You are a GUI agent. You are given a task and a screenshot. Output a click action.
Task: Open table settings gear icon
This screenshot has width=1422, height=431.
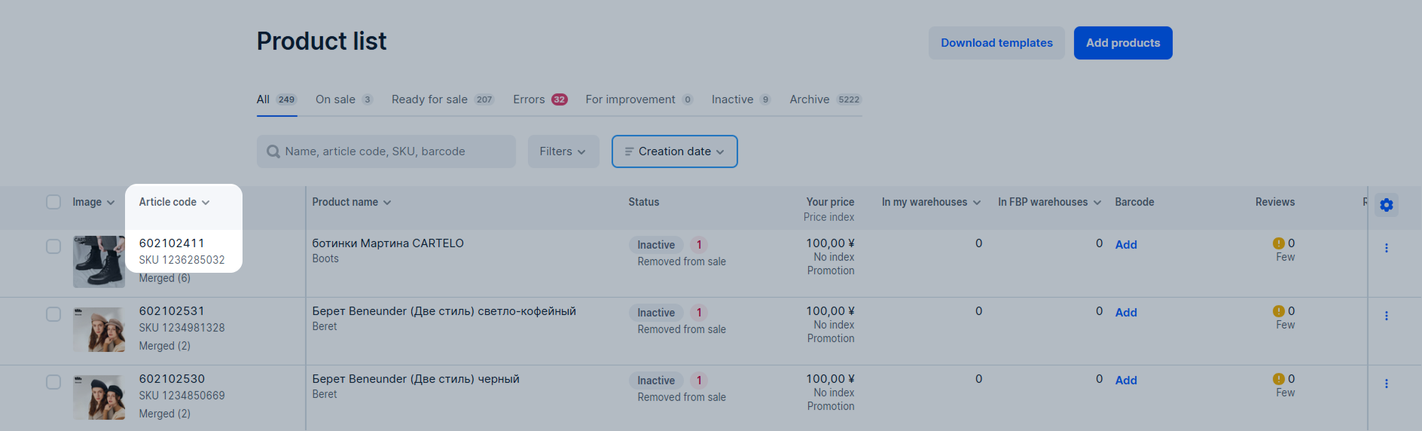coord(1386,205)
